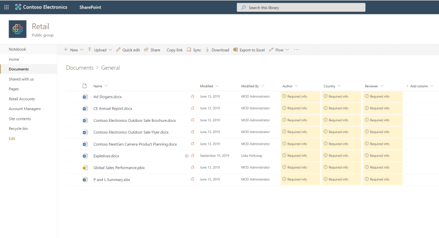439x238 pixels.
Task: Click Add column button
Action: point(418,86)
